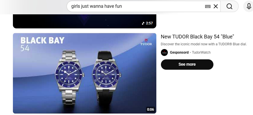
Task: Open the TudorWatch channel name link
Action: pyautogui.click(x=201, y=52)
